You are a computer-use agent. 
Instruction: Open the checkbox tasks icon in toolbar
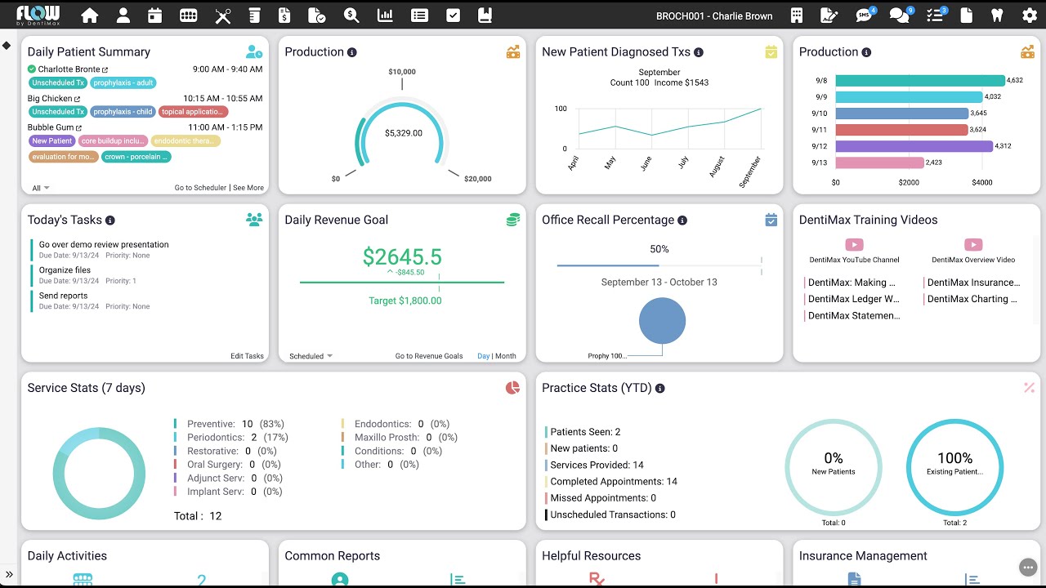[454, 16]
